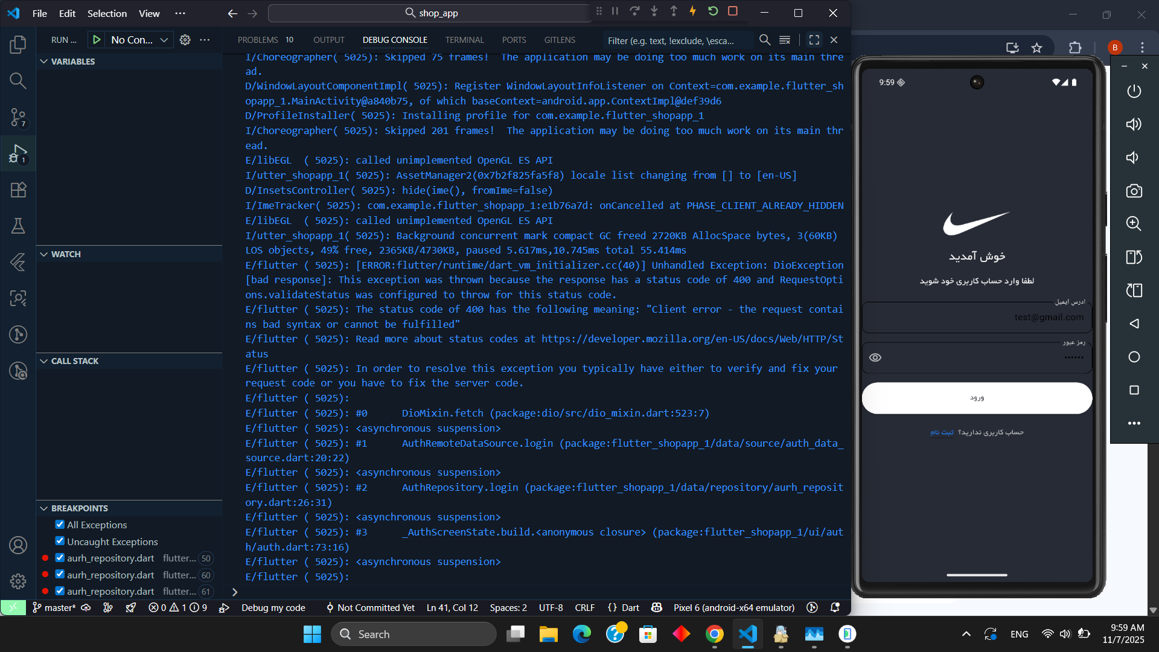Stop debugging with the red square
The image size is (1159, 652).
click(x=733, y=11)
